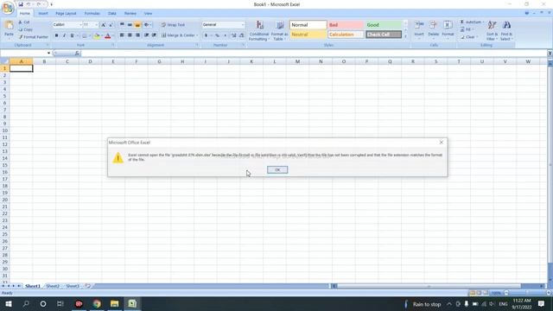
Task: Click Merge & Center
Action: coord(178,35)
